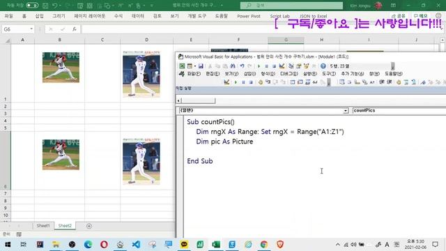The height and width of the screenshot is (251, 446).
Task: Save the project using VBA floppy disk icon
Action: [201, 66]
